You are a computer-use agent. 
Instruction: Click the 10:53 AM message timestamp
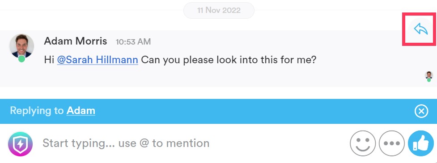133,42
